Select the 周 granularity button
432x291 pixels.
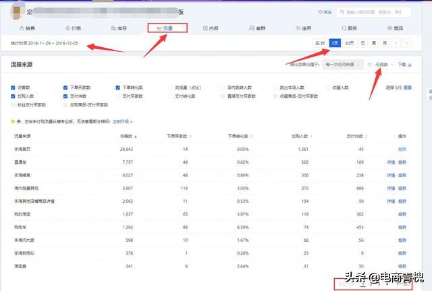pyautogui.click(x=374, y=43)
